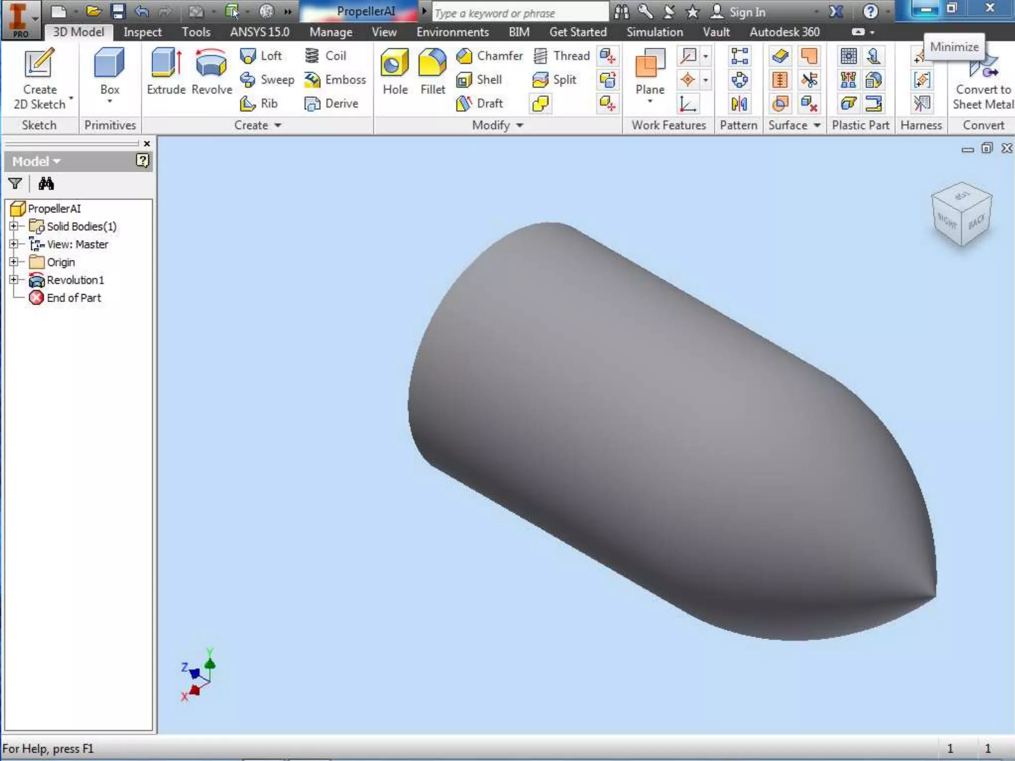
Task: Click the keyword search input field
Action: pyautogui.click(x=520, y=13)
